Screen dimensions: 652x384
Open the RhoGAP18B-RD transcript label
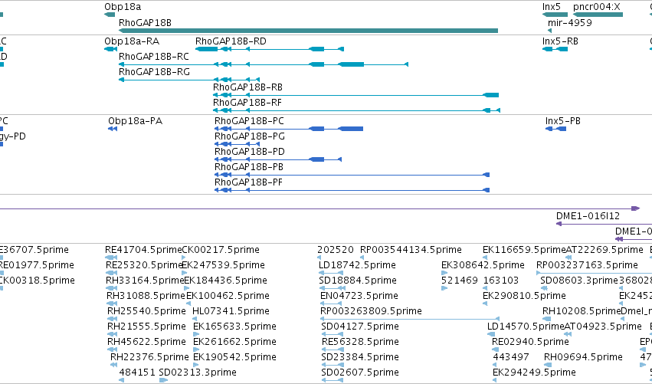coord(231,41)
